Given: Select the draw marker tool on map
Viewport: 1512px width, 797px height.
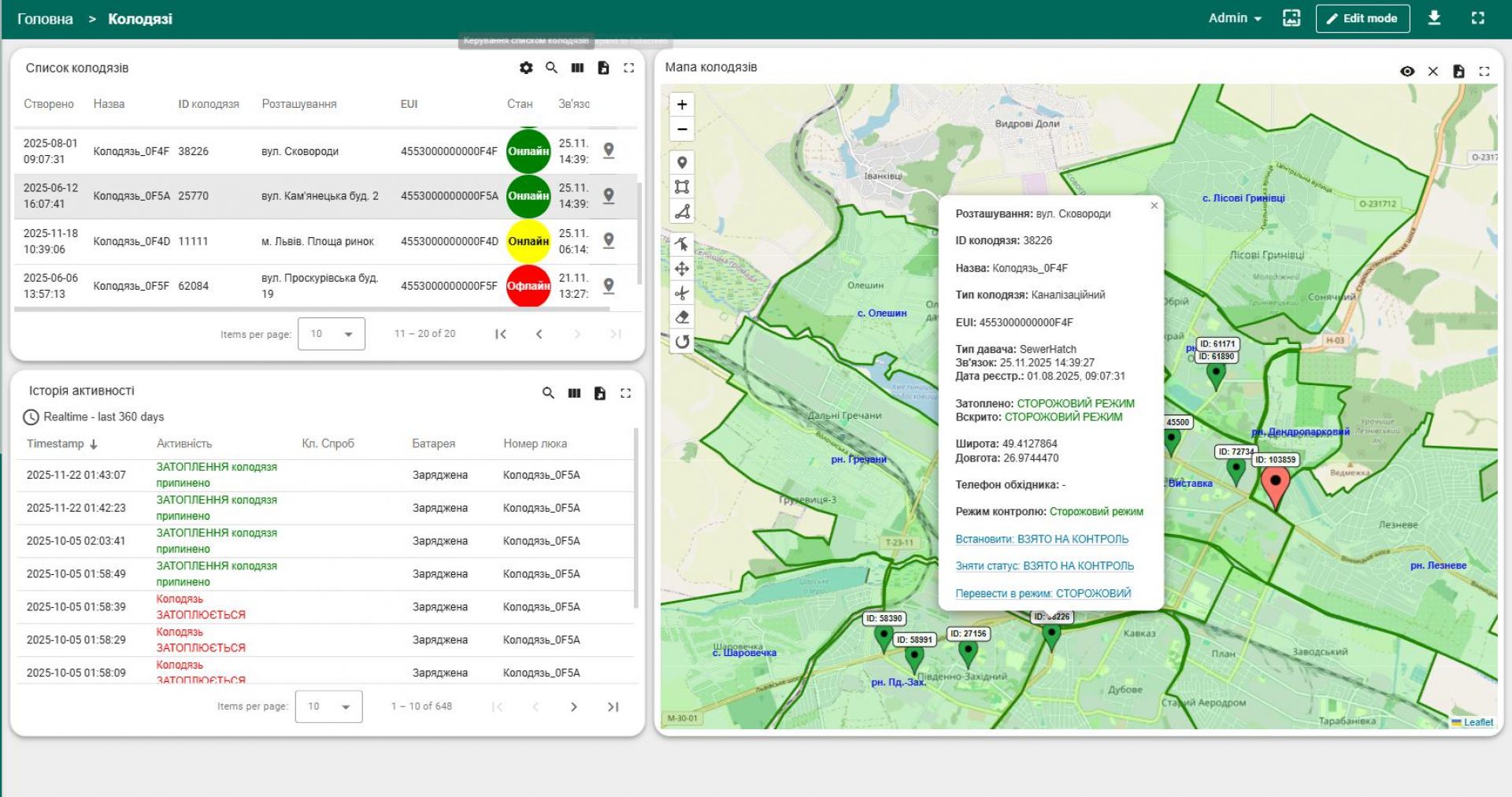Looking at the screenshot, I should (682, 163).
